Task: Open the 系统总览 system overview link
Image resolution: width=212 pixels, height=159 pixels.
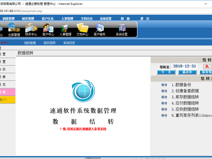Action: pyautogui.click(x=69, y=43)
